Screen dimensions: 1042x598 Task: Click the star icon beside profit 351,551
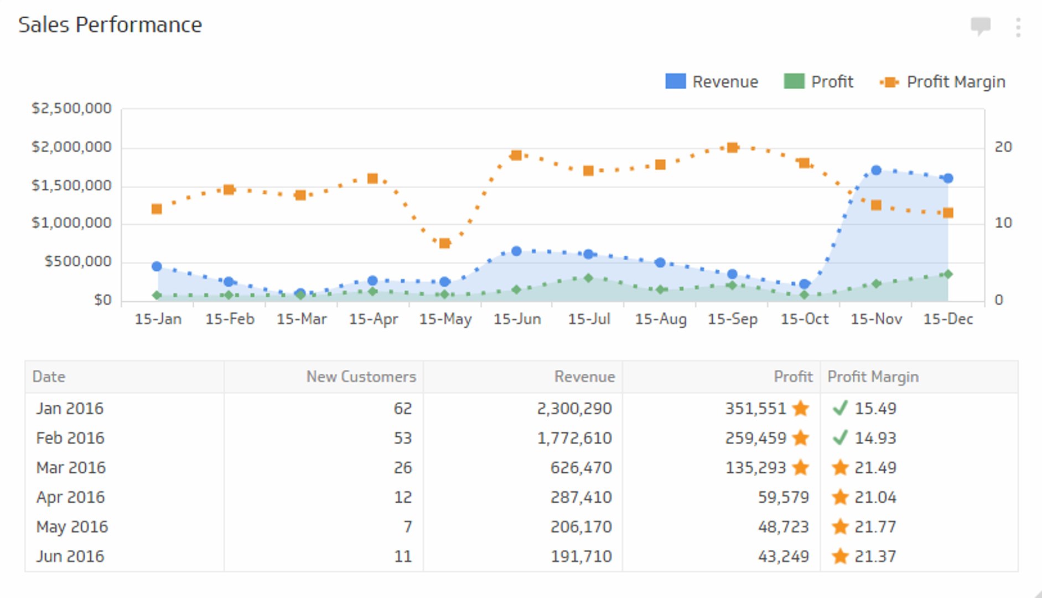(x=800, y=409)
